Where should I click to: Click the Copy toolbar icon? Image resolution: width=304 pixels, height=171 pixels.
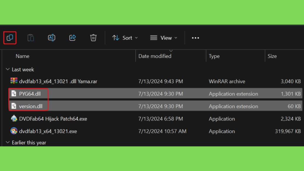click(10, 38)
